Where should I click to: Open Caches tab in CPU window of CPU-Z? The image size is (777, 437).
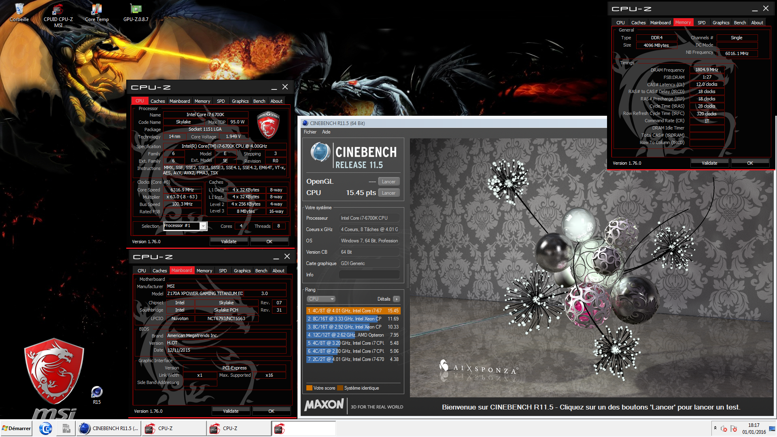[157, 101]
